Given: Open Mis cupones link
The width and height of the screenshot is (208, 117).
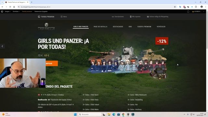Looking at the screenshot, I should (135, 17).
